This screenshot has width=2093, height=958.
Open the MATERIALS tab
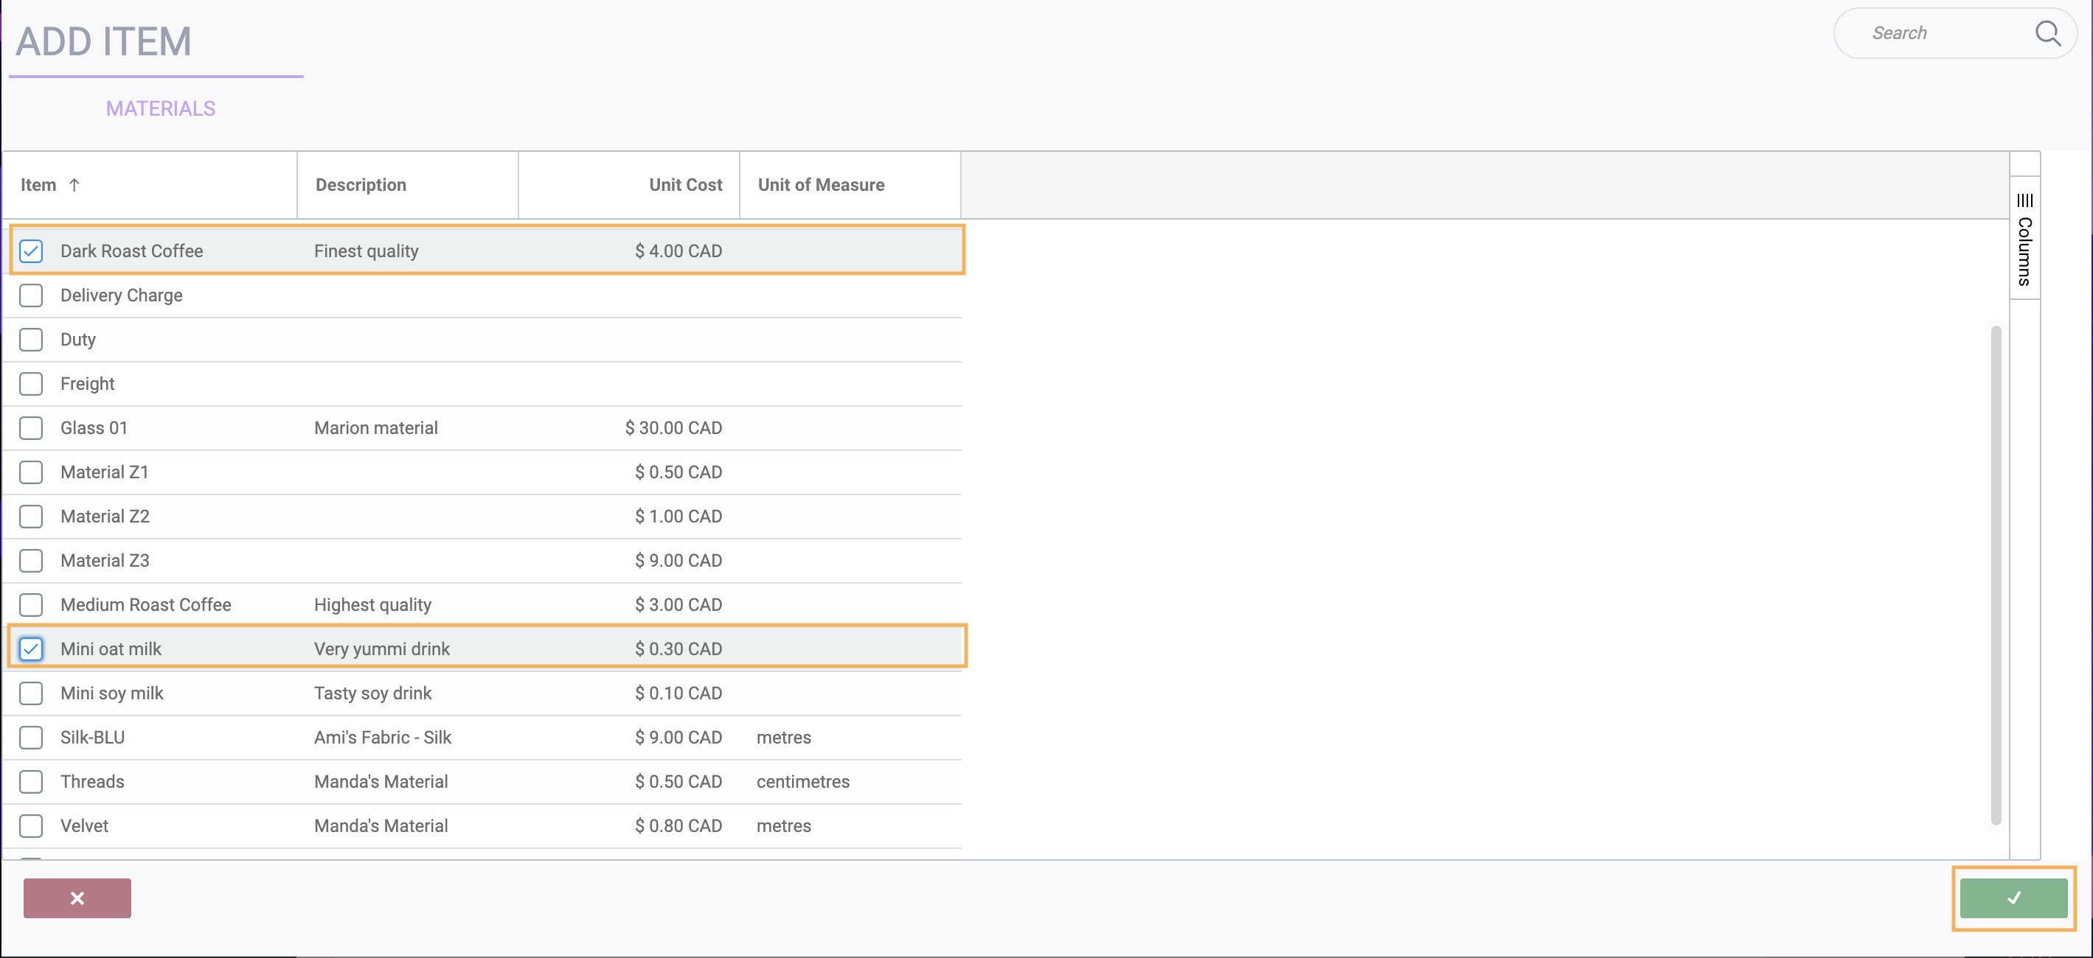click(161, 109)
